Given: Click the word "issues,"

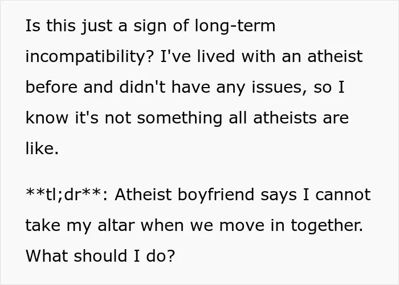Looking at the screenshot, I should [279, 88].
